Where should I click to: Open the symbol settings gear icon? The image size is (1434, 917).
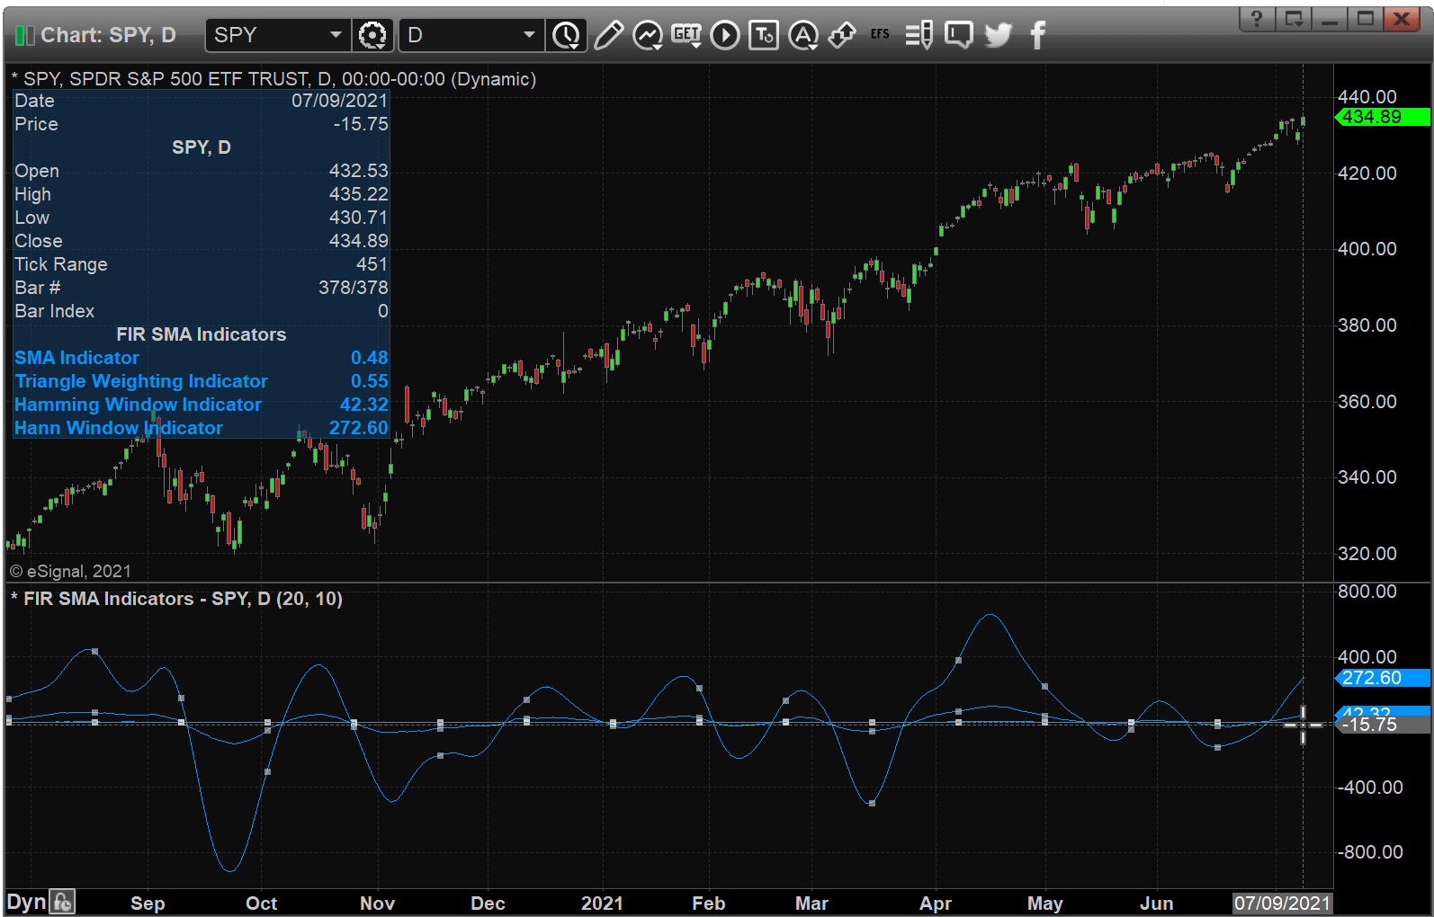pos(372,35)
